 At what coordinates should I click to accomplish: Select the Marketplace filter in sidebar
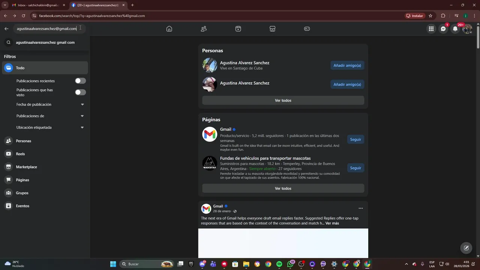click(45, 167)
